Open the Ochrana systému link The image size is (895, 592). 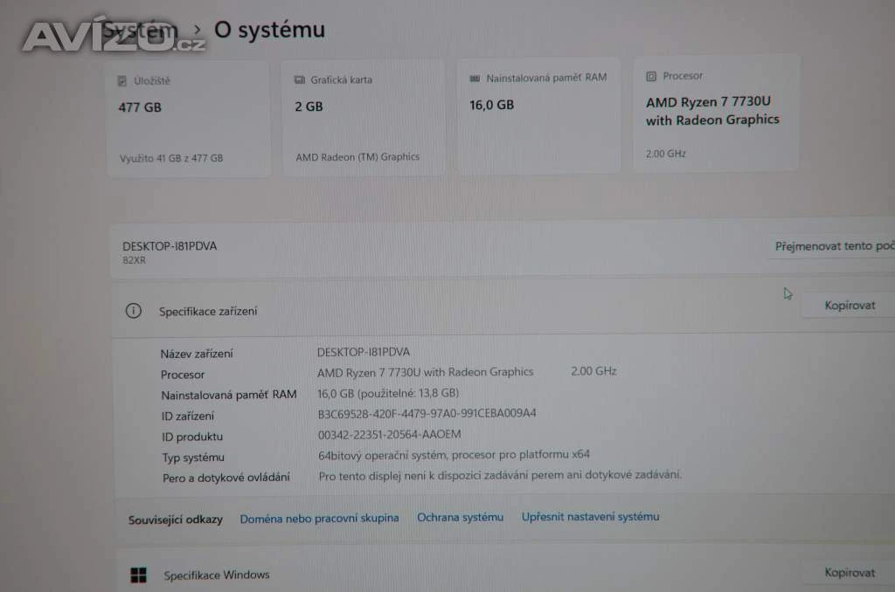tap(460, 517)
